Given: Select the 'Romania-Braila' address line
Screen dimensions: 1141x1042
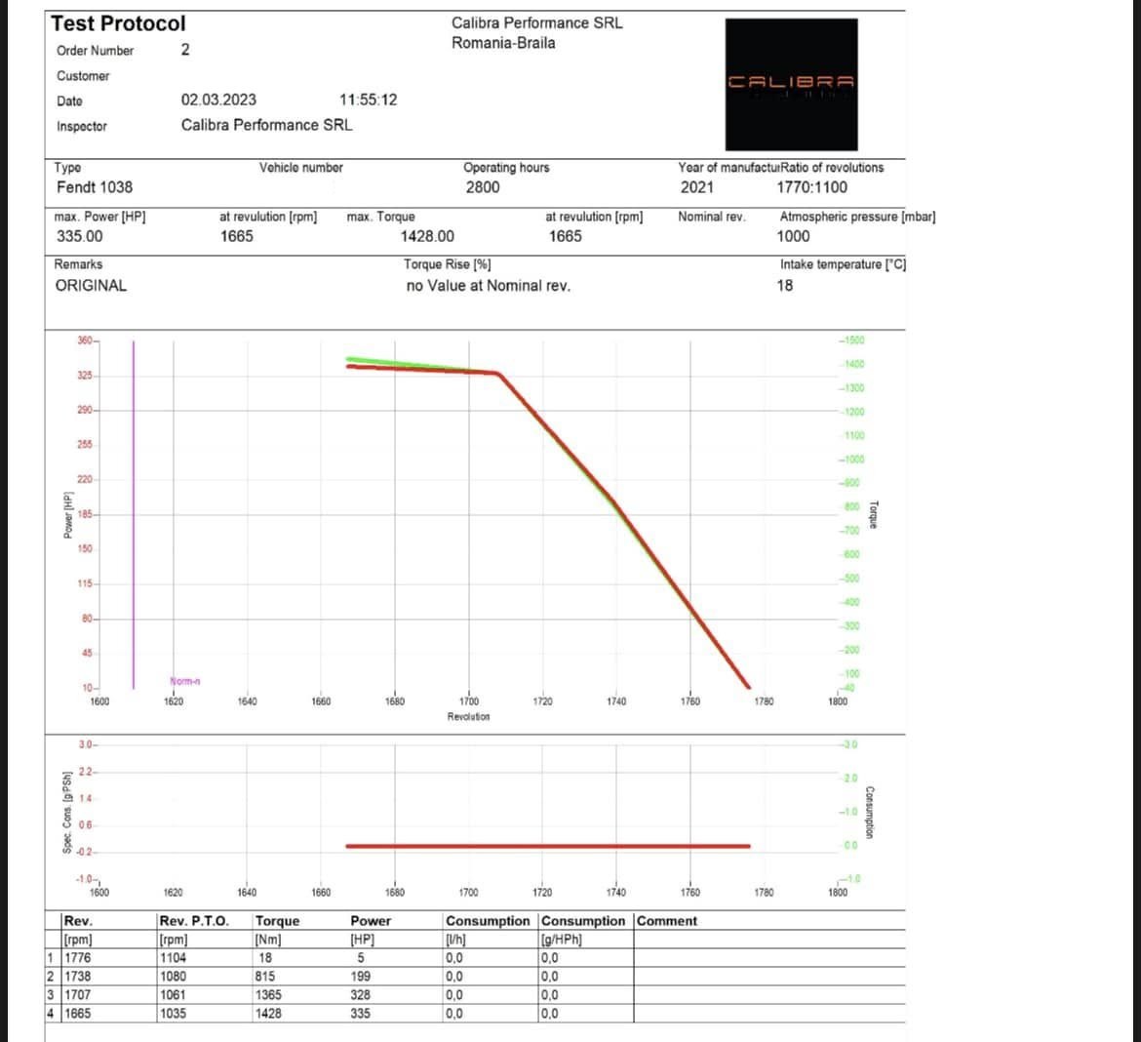Looking at the screenshot, I should coord(503,43).
